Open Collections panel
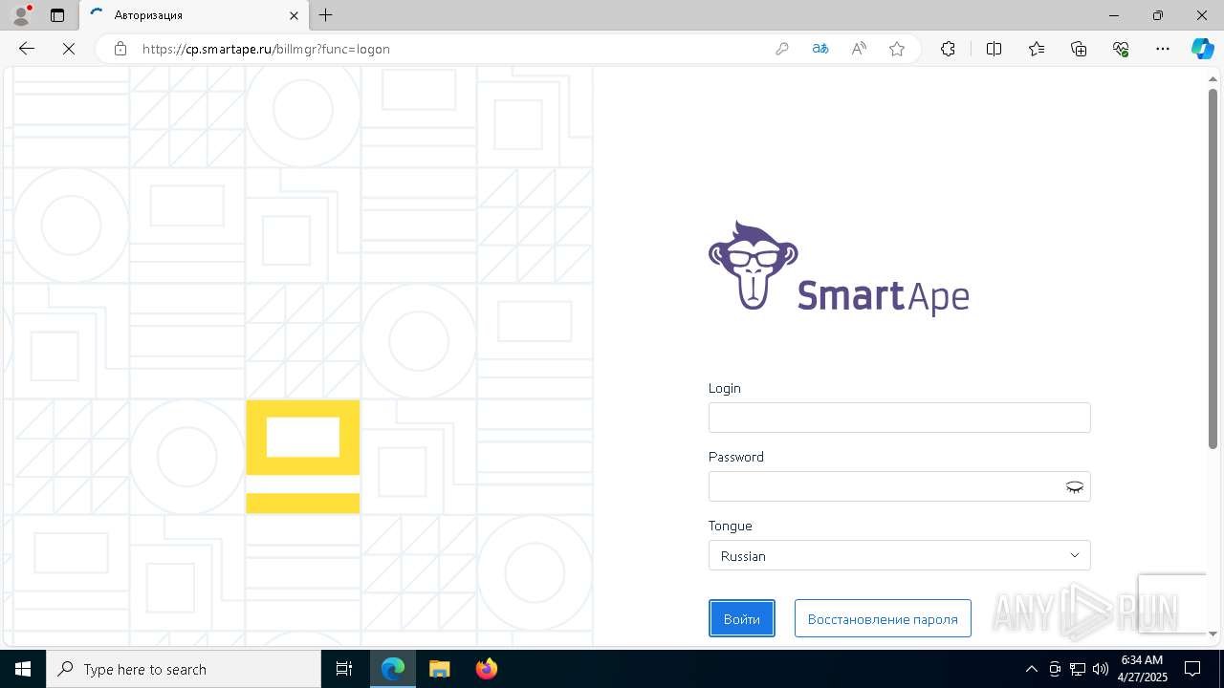1224x688 pixels. [1079, 49]
